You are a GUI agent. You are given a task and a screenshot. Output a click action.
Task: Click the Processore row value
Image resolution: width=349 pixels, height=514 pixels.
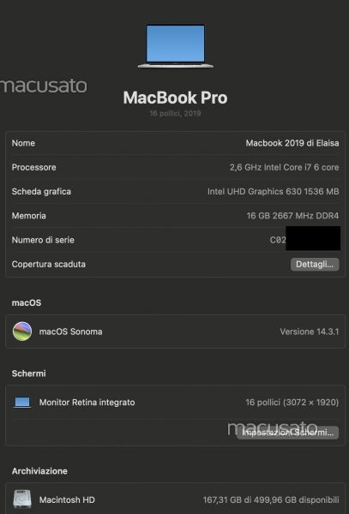(x=284, y=167)
